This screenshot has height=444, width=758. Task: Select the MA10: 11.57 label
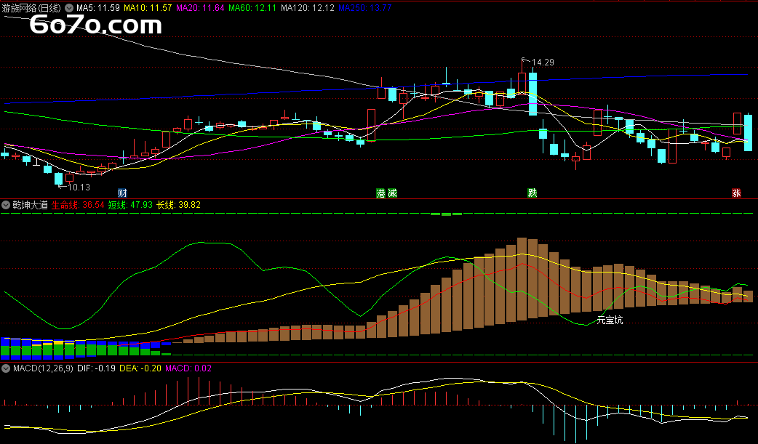[148, 8]
